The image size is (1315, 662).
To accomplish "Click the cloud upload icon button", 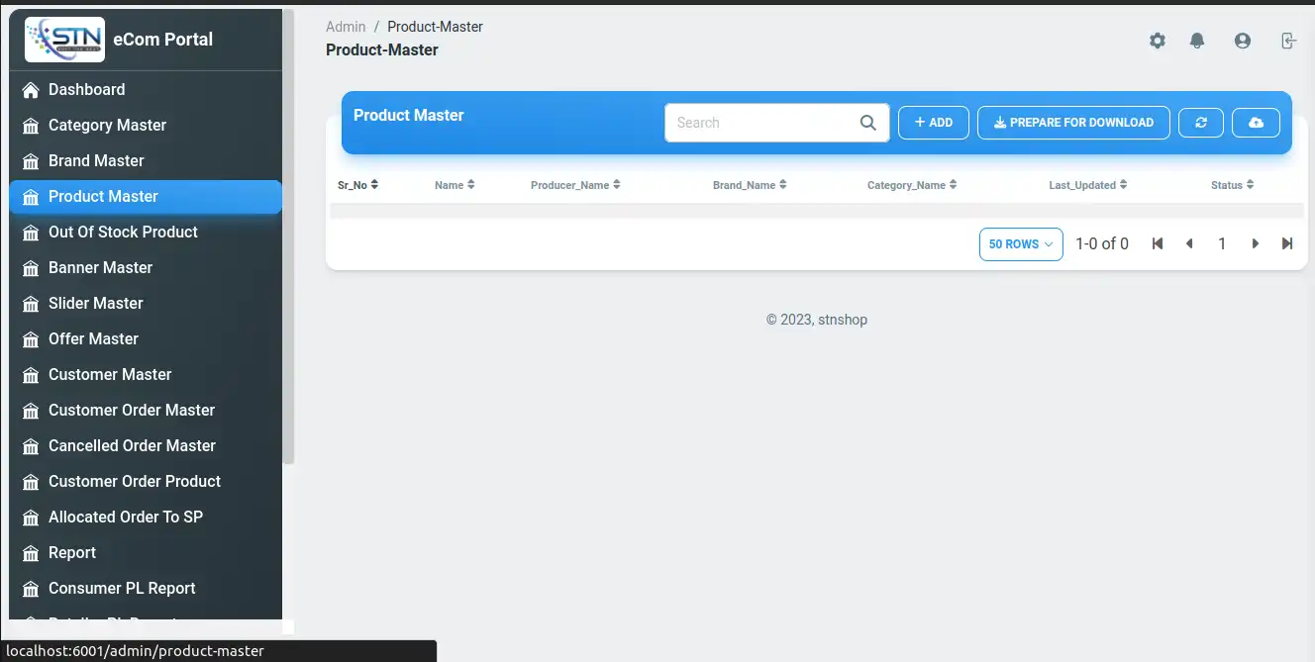I will point(1256,123).
